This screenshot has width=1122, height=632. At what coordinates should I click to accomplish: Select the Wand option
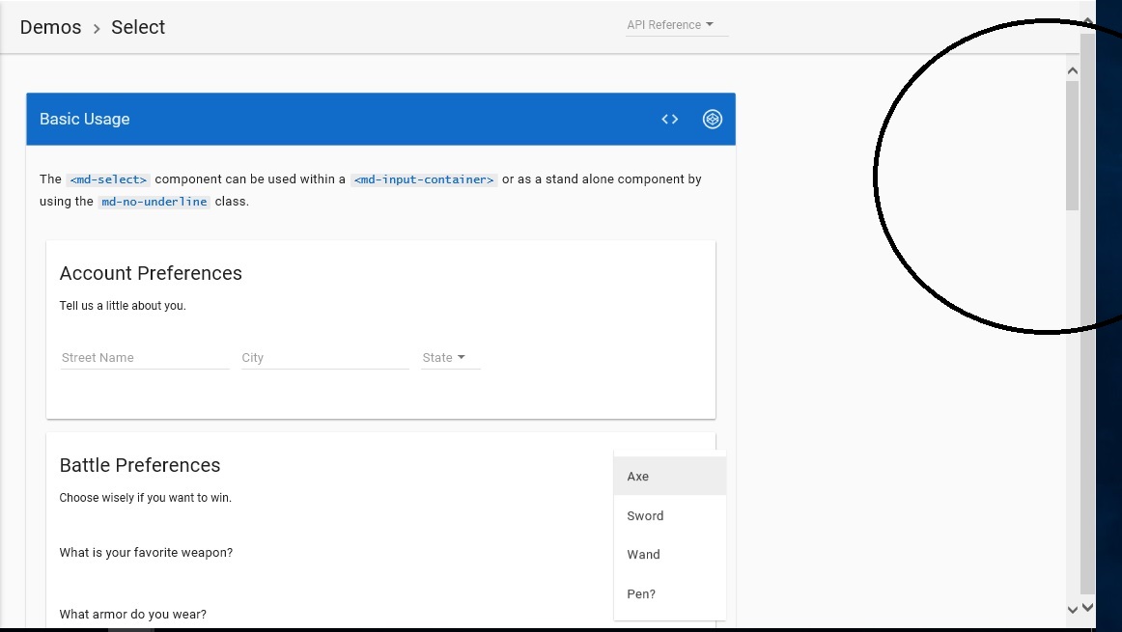(670, 554)
